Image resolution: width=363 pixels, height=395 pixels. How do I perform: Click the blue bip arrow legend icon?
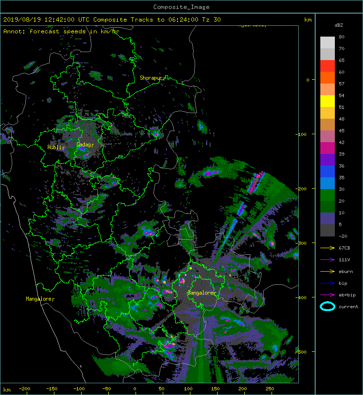(327, 283)
